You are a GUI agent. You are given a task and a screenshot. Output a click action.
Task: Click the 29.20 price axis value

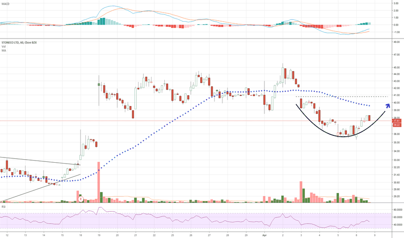[x=397, y=196]
